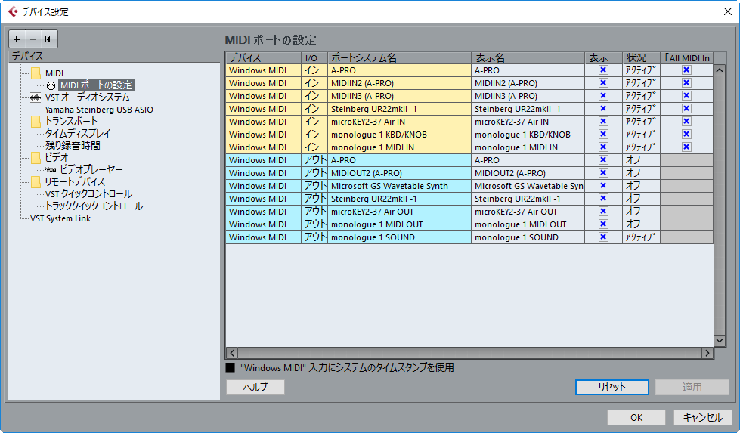Select VST System Link tree item
This screenshot has height=433, width=740.
point(60,218)
